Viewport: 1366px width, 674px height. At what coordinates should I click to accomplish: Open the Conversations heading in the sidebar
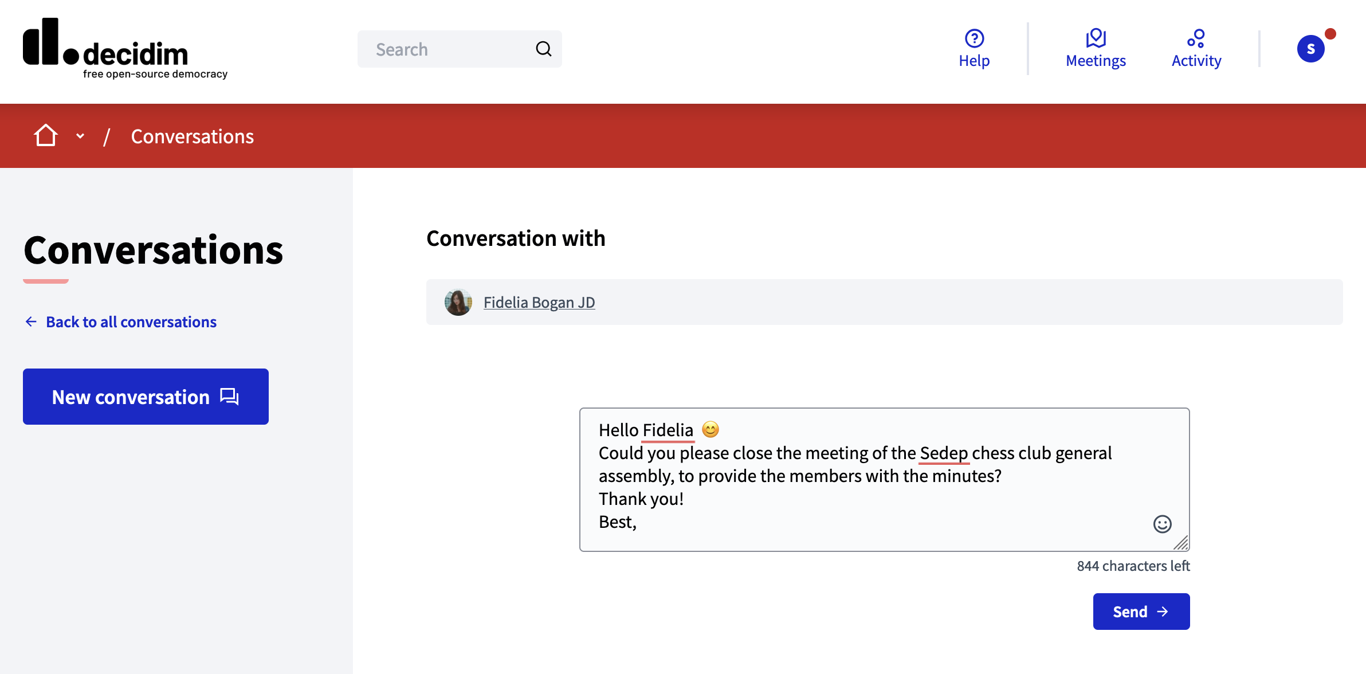point(152,250)
